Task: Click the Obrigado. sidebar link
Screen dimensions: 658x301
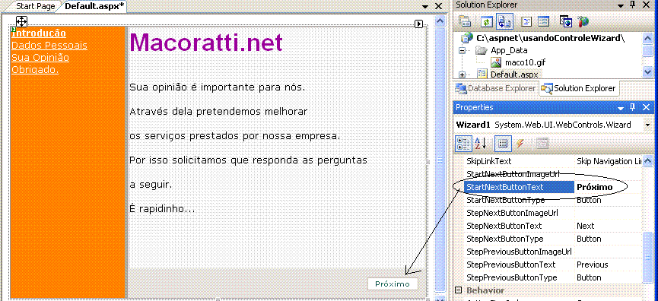Action: pyautogui.click(x=35, y=70)
